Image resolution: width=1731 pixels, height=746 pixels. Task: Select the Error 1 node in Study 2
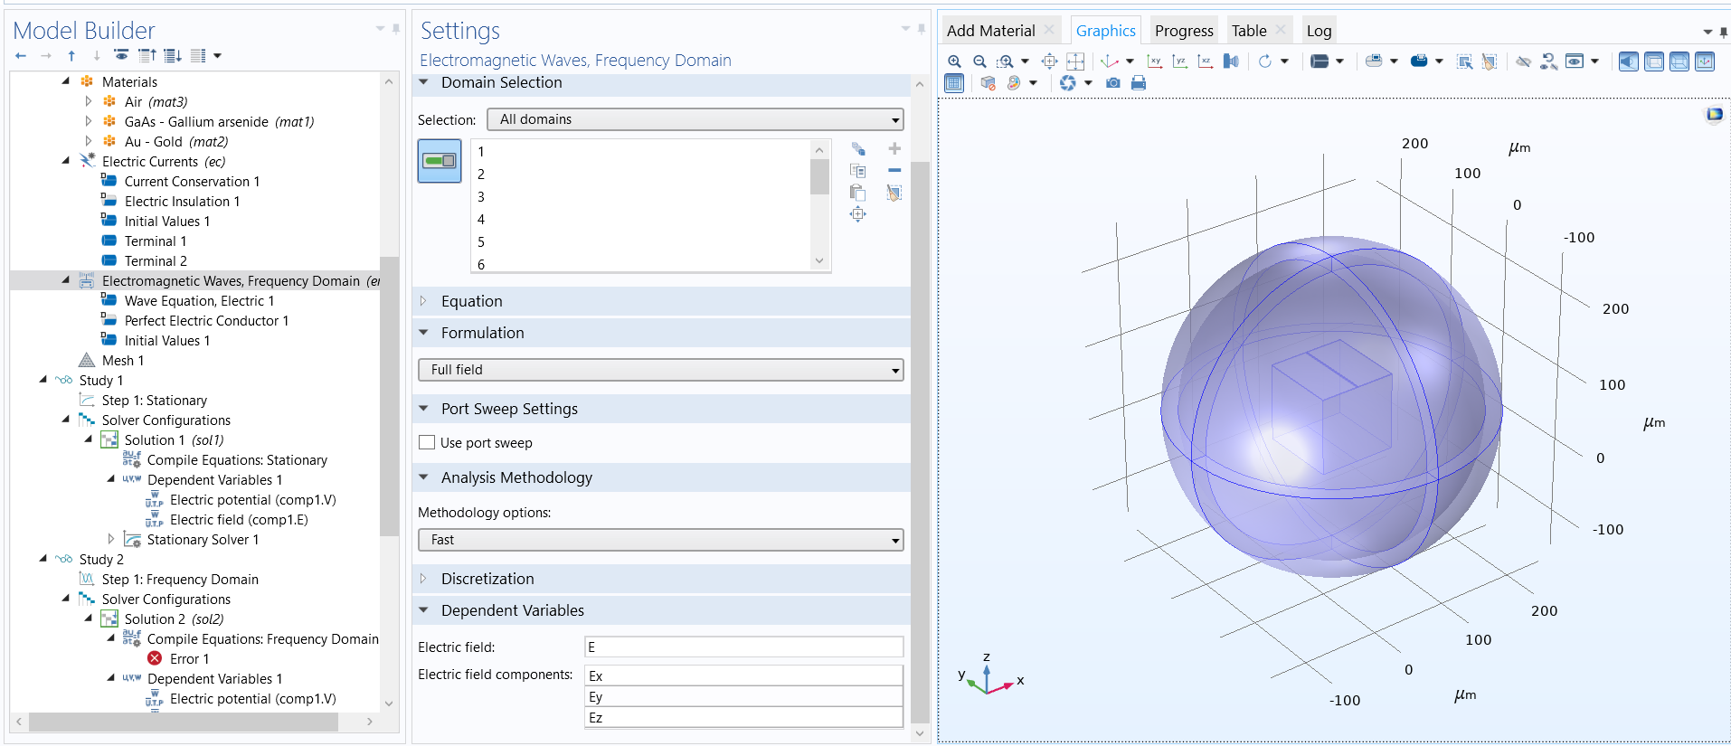click(189, 659)
